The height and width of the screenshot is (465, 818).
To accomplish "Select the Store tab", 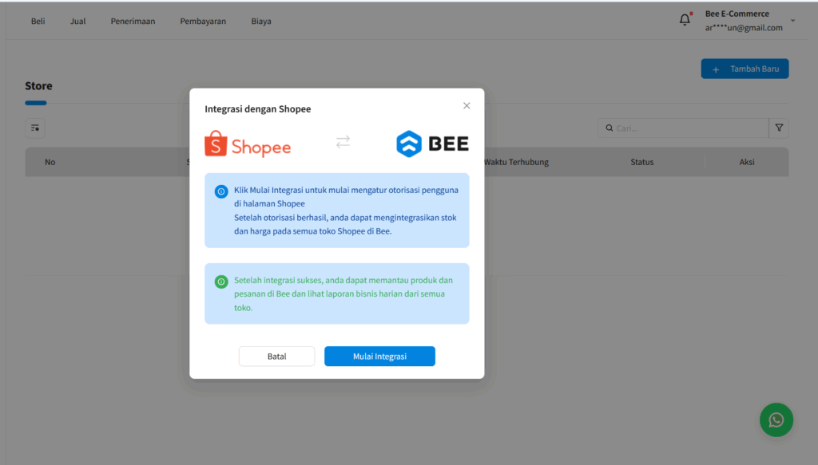I will point(39,85).
